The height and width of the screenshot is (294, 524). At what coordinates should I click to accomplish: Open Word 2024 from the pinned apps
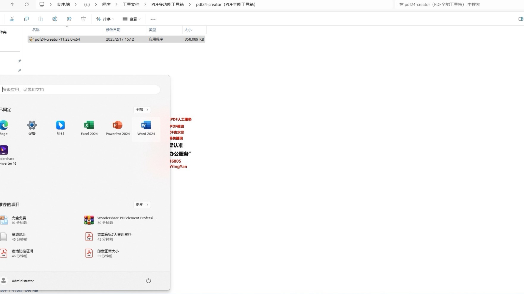click(146, 128)
